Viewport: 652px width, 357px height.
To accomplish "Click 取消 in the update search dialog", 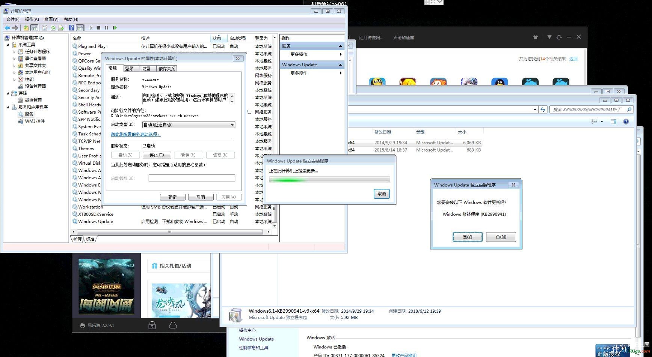I will [x=382, y=194].
